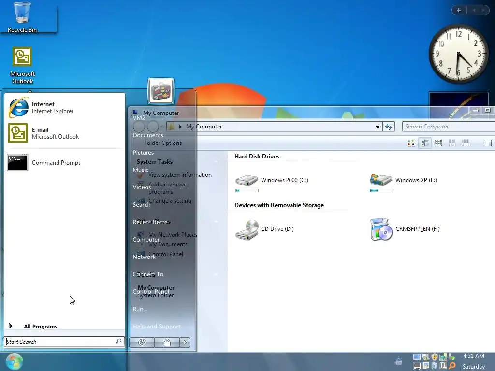Click the analog clock gadget
Image resolution: width=495 pixels, height=371 pixels.
click(458, 54)
